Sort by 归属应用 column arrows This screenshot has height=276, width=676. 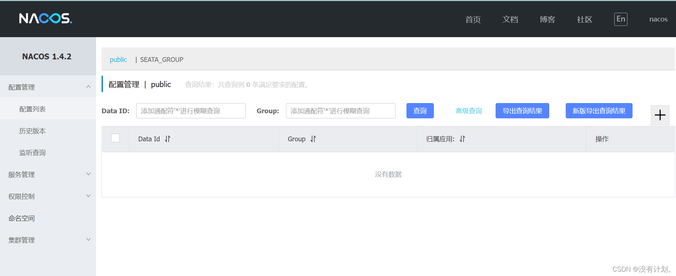tap(462, 139)
